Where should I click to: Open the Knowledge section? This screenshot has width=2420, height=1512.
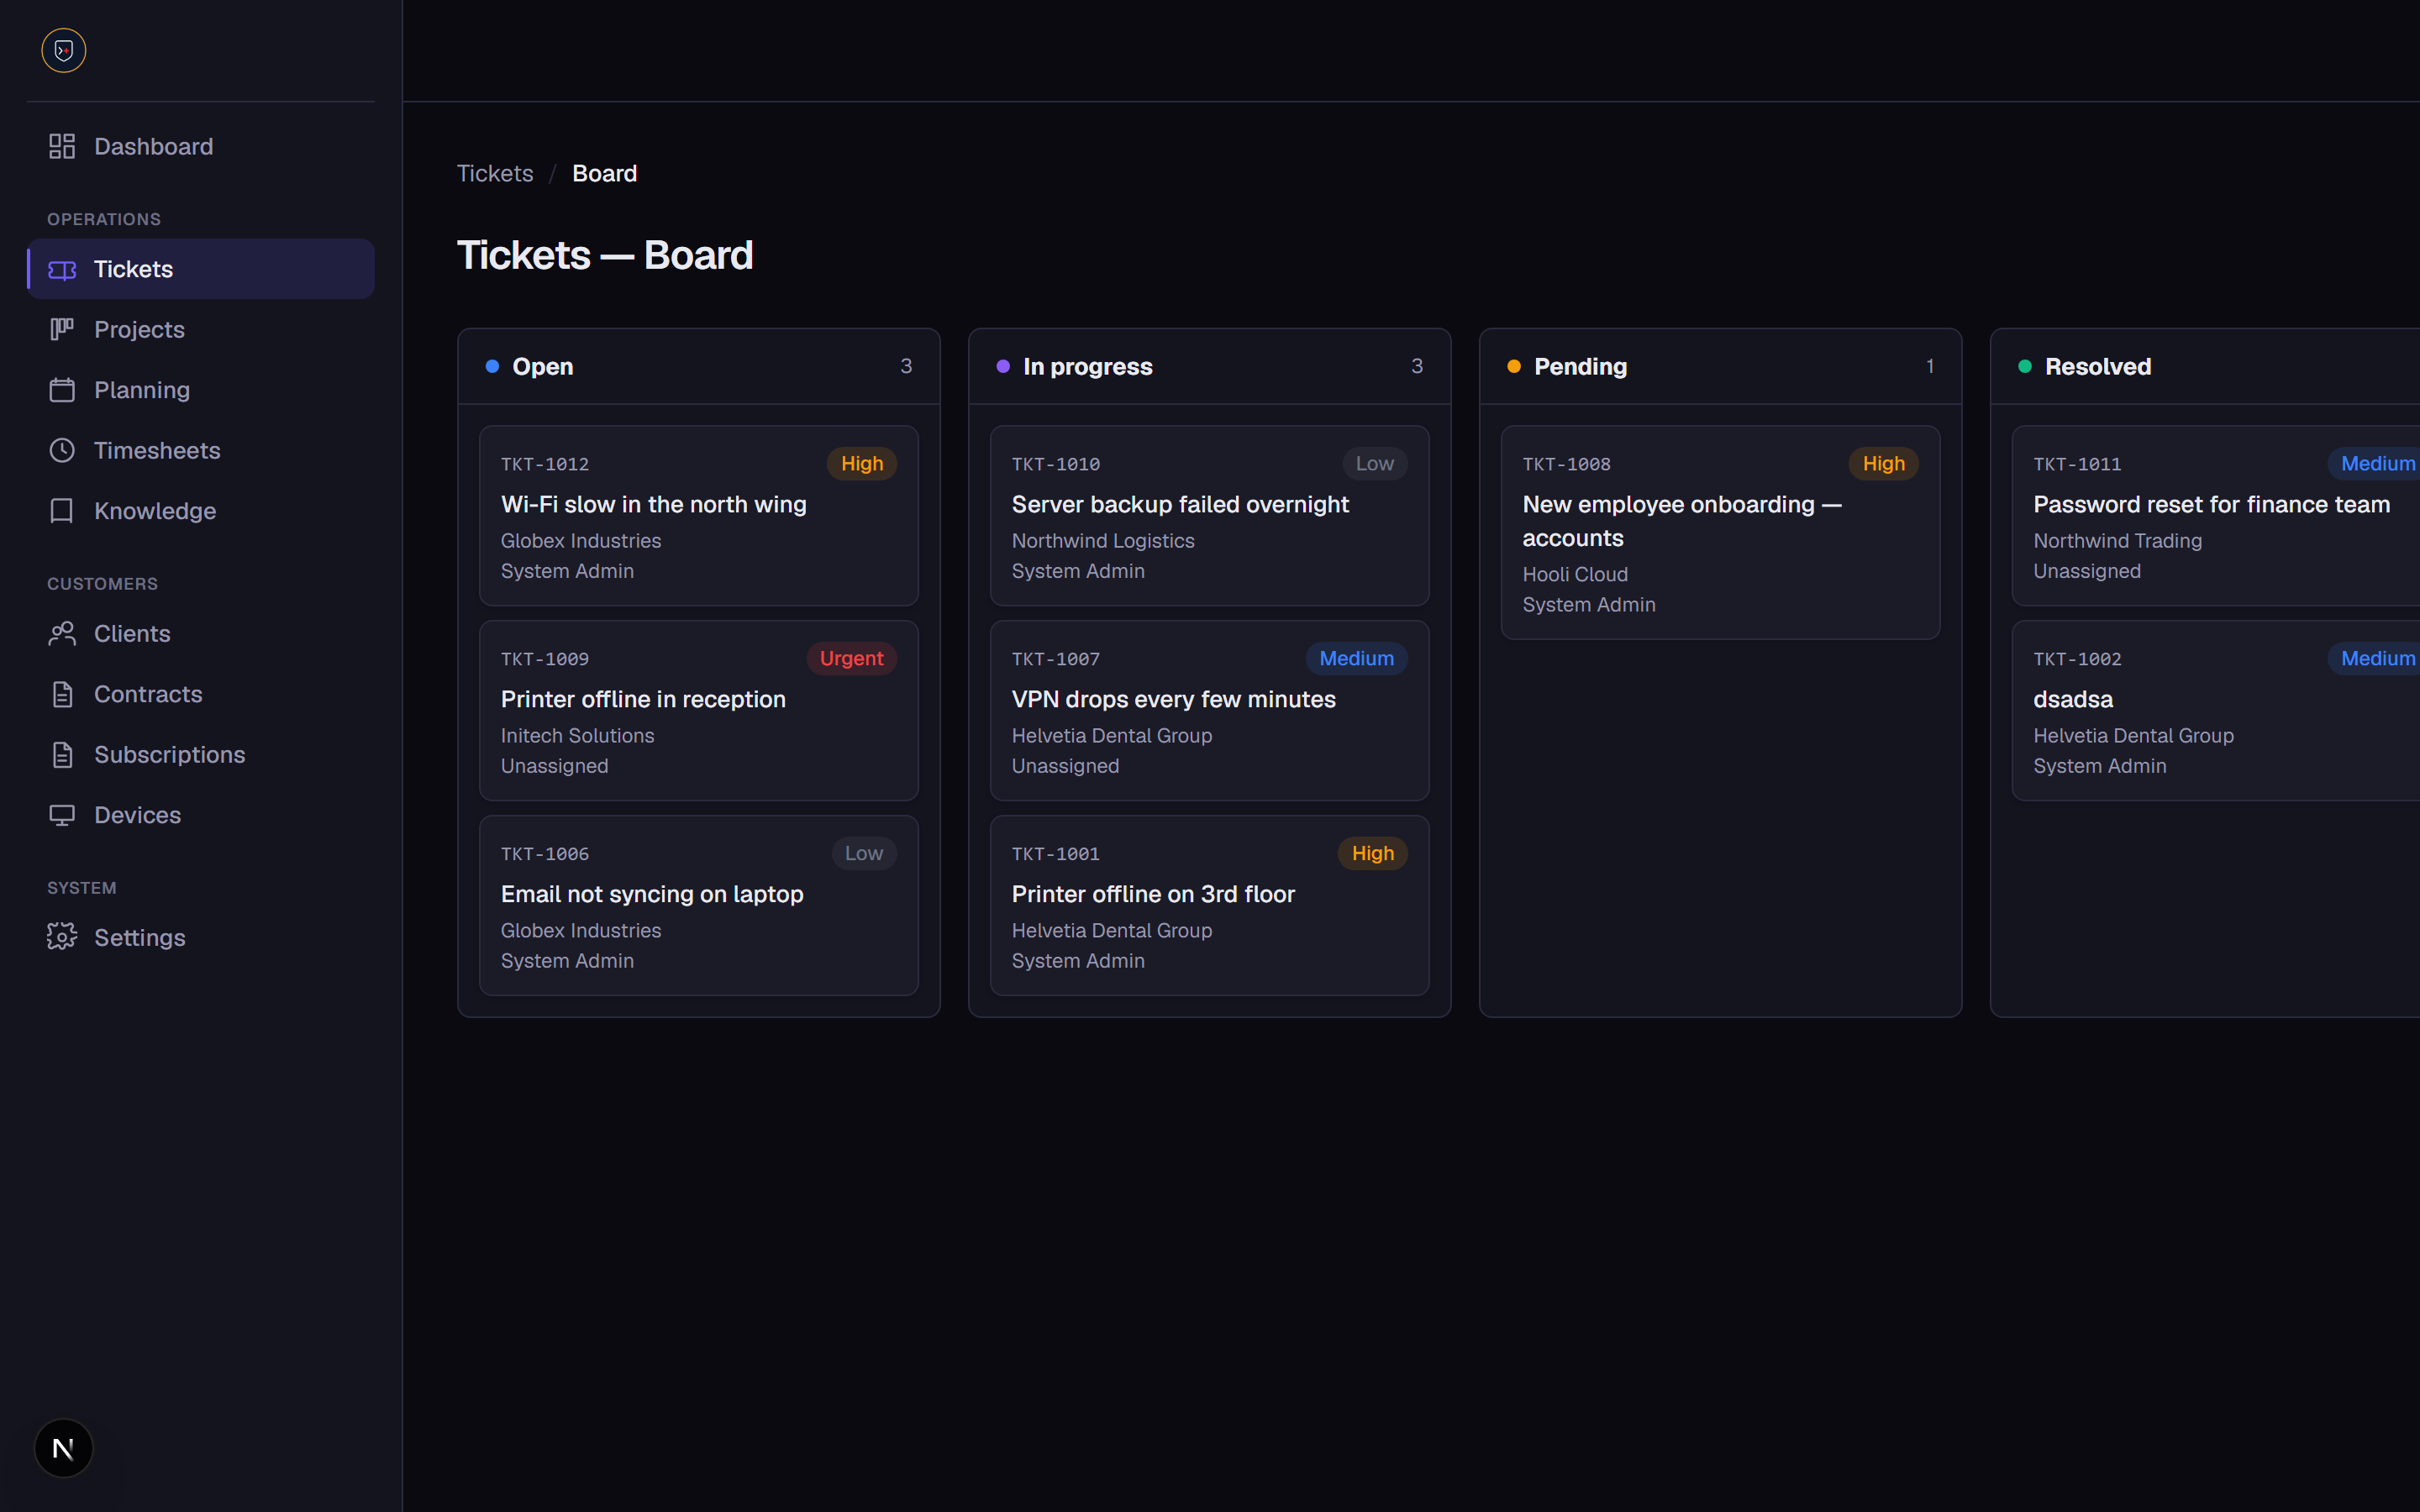pyautogui.click(x=200, y=511)
